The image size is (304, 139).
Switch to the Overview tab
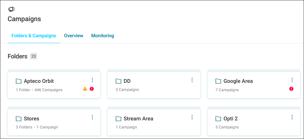click(74, 36)
